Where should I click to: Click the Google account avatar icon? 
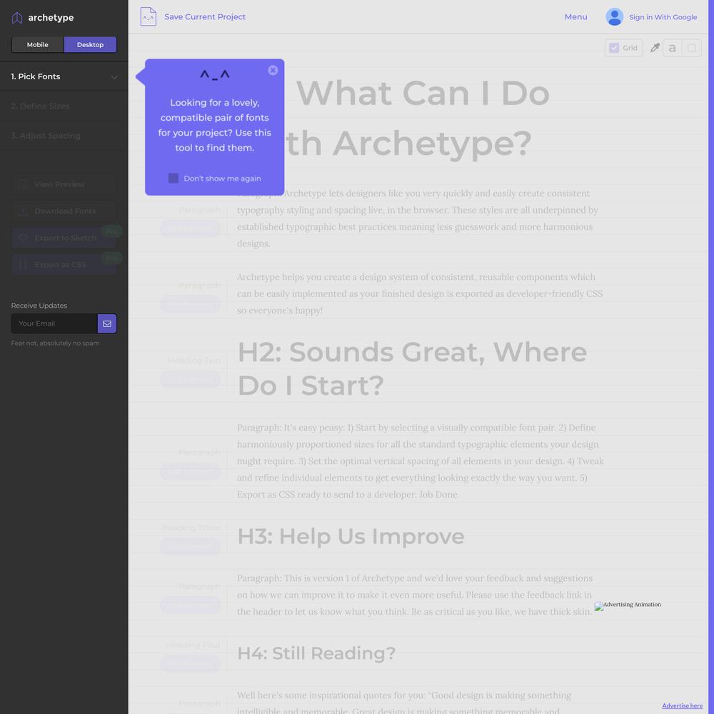(x=614, y=17)
